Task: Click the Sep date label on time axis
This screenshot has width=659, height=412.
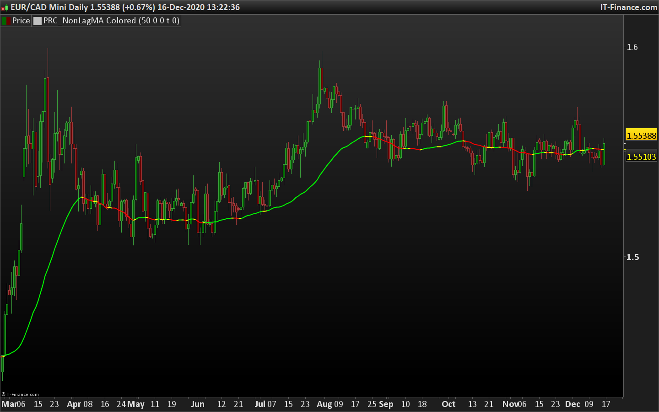Action: coord(386,404)
